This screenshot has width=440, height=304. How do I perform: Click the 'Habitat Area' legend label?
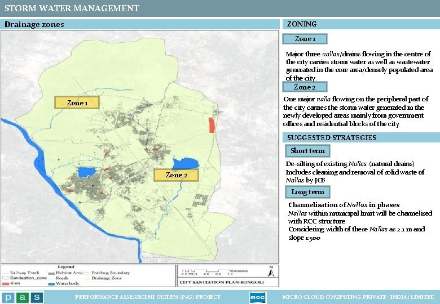click(x=69, y=272)
